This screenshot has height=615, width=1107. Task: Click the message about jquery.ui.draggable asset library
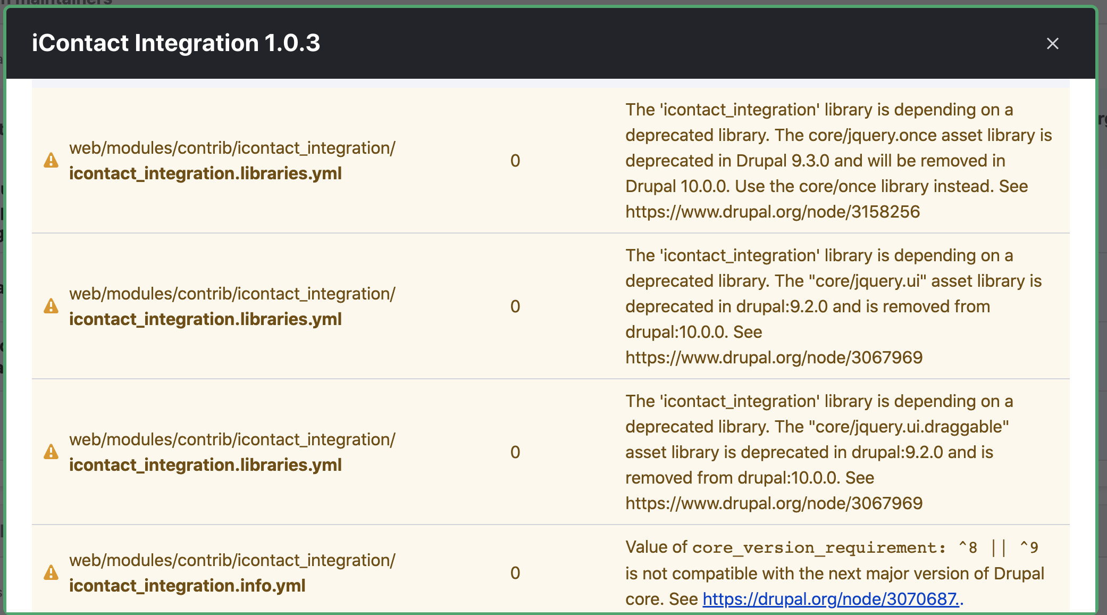(x=819, y=452)
